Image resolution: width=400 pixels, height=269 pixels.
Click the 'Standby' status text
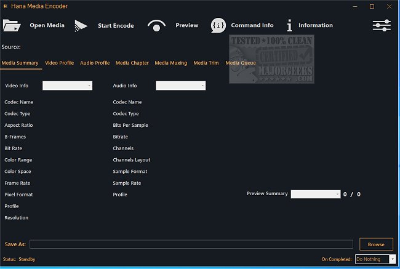coord(27,259)
